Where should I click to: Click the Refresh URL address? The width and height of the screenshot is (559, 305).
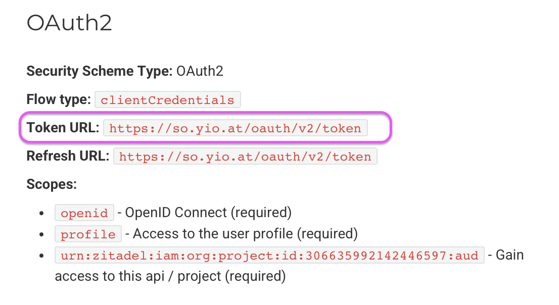[x=245, y=157]
